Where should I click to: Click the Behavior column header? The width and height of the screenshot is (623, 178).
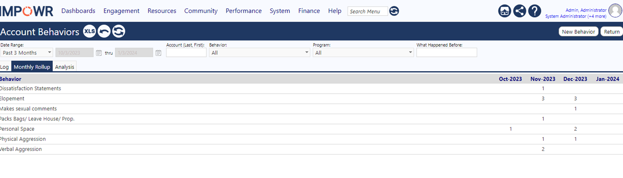pos(11,79)
